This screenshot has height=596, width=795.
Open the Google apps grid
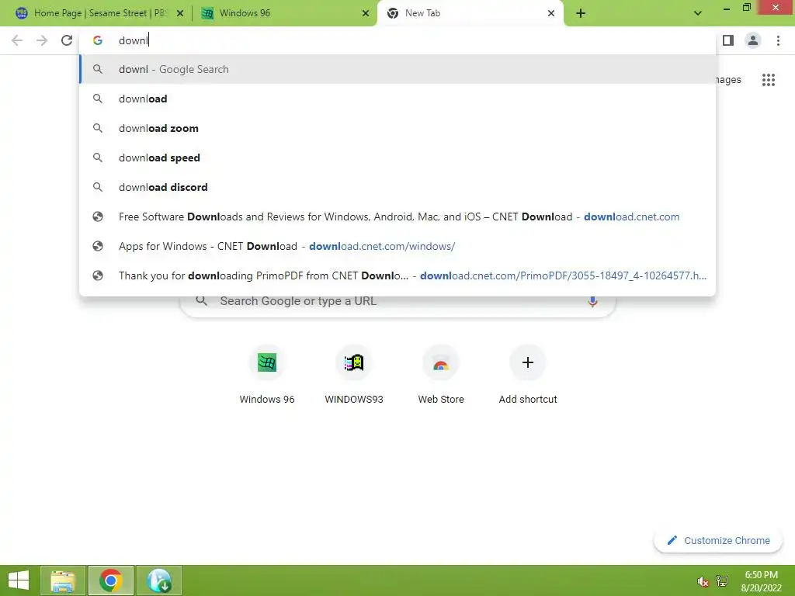[769, 80]
